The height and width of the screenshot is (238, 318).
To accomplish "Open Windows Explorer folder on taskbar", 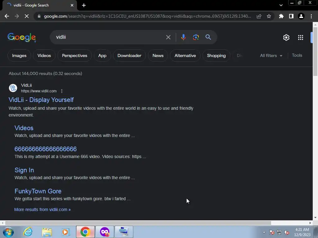I will [47, 232].
